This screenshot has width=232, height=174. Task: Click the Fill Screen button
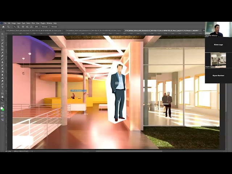click(x=54, y=27)
